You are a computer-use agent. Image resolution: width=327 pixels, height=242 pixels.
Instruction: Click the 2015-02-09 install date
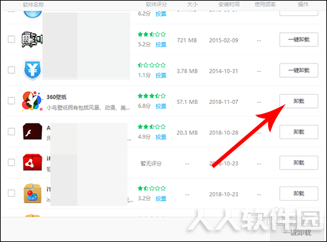(x=224, y=41)
